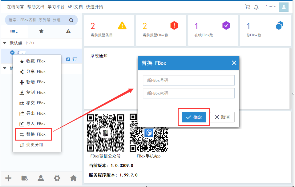Toggle the selected FBox blue checkmark
Screen dimensions: 295x187
click(x=12, y=52)
